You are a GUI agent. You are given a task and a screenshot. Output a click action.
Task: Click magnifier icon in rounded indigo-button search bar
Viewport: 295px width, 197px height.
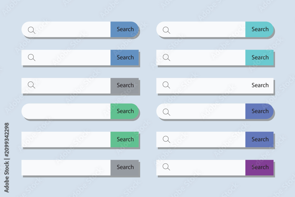pyautogui.click(x=166, y=112)
